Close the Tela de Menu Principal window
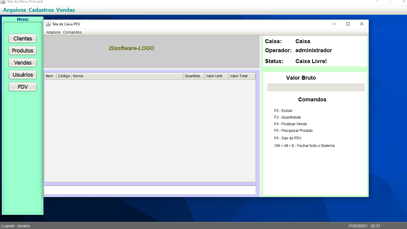The width and height of the screenshot is (407, 229). (404, 2)
